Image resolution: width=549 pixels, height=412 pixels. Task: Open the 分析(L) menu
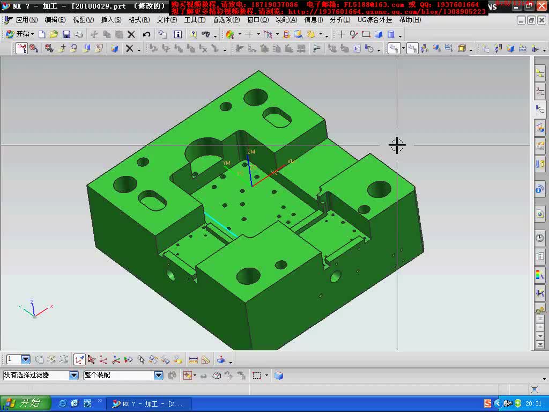(340, 20)
